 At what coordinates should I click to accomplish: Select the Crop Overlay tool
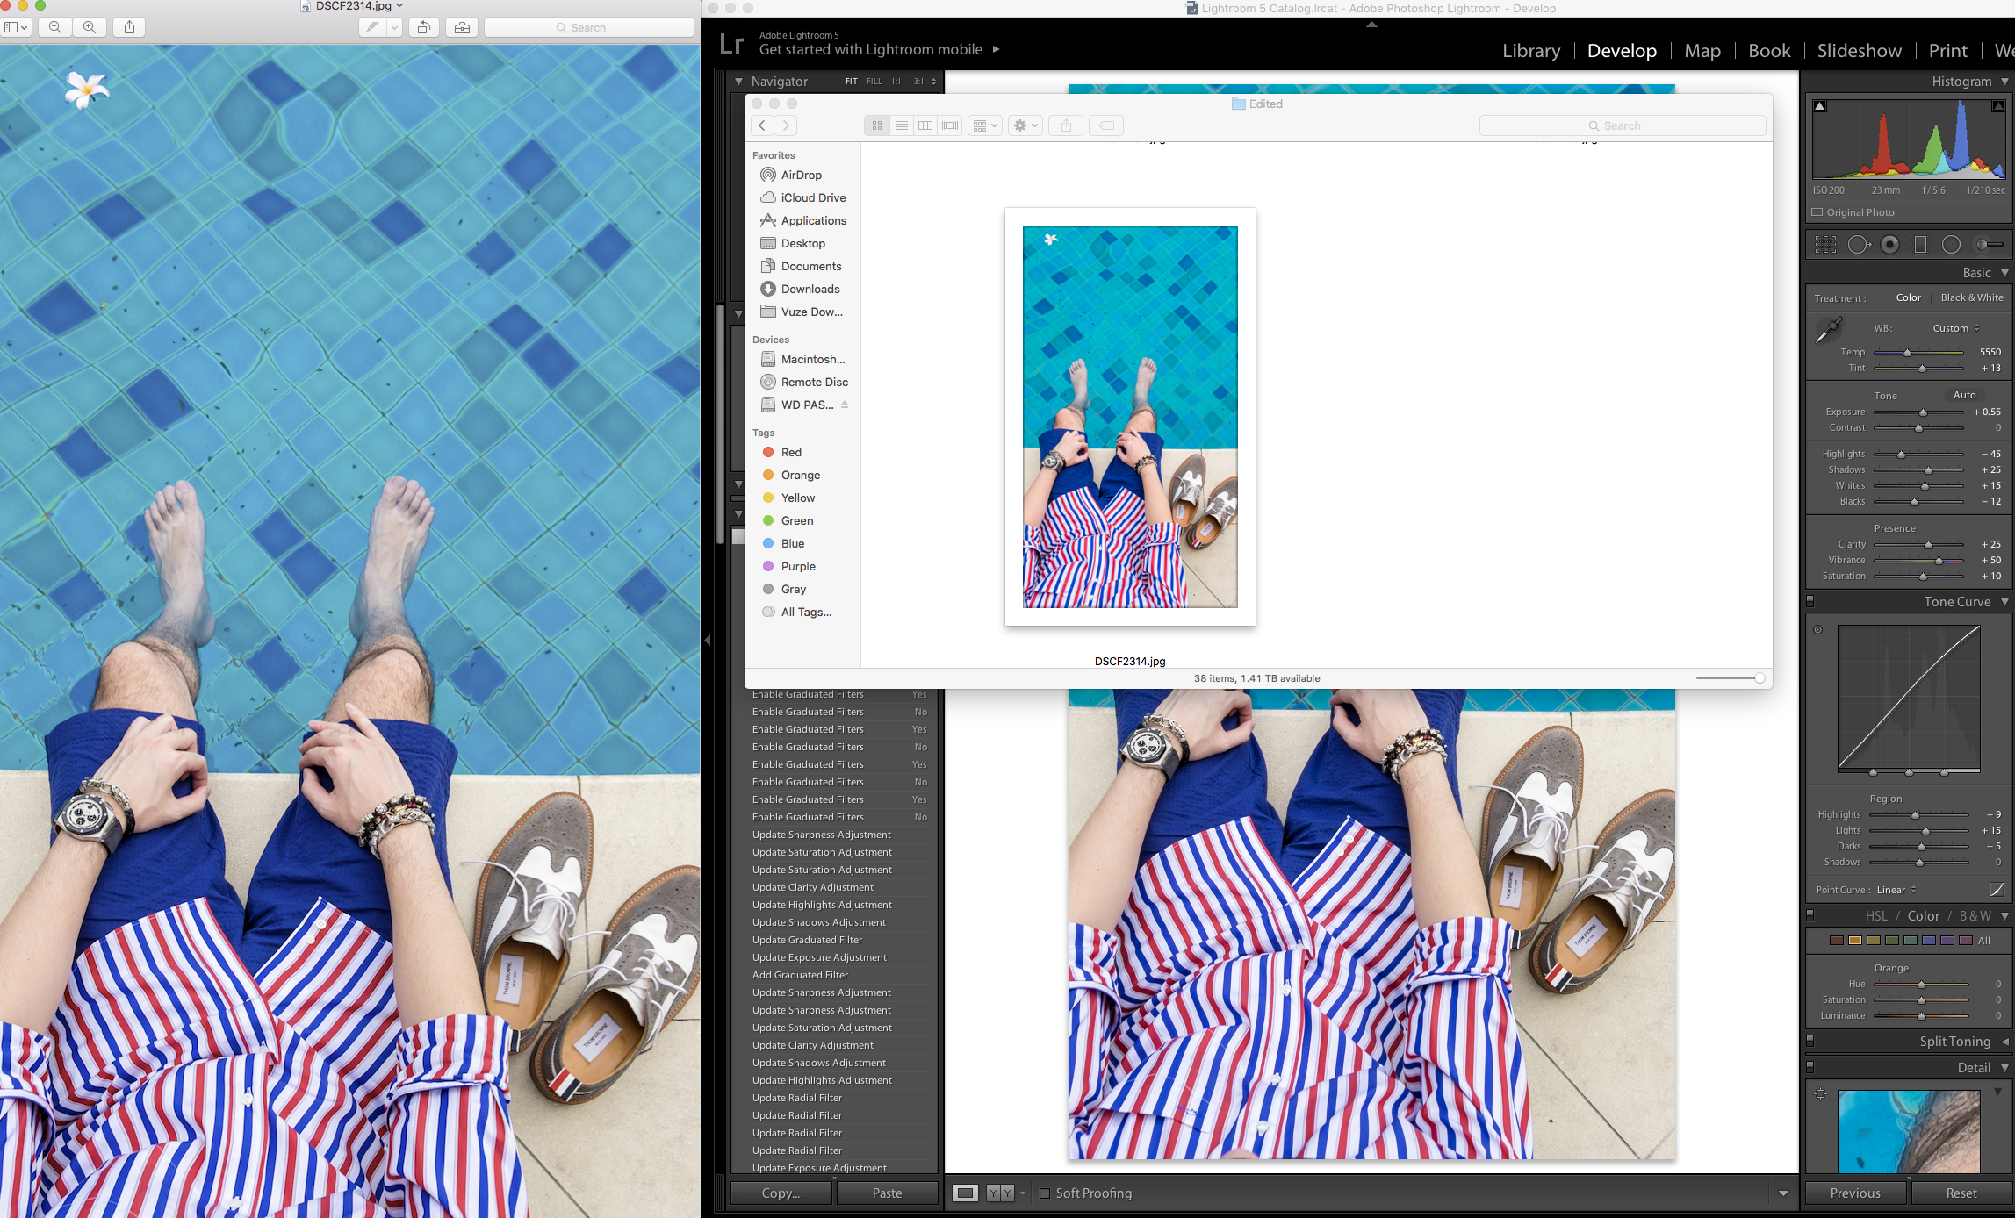point(1825,244)
